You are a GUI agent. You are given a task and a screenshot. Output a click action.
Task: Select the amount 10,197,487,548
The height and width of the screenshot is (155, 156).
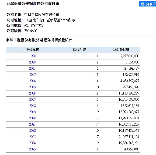(129, 131)
